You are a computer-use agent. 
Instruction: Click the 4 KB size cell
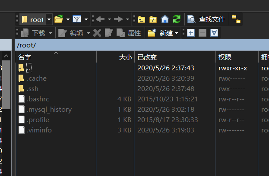point(124,99)
